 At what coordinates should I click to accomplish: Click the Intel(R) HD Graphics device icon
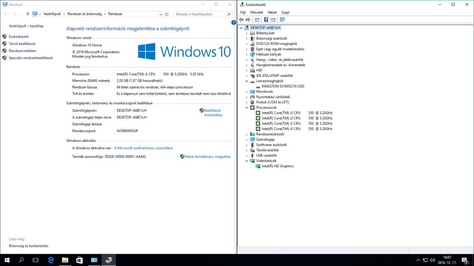tap(258, 166)
